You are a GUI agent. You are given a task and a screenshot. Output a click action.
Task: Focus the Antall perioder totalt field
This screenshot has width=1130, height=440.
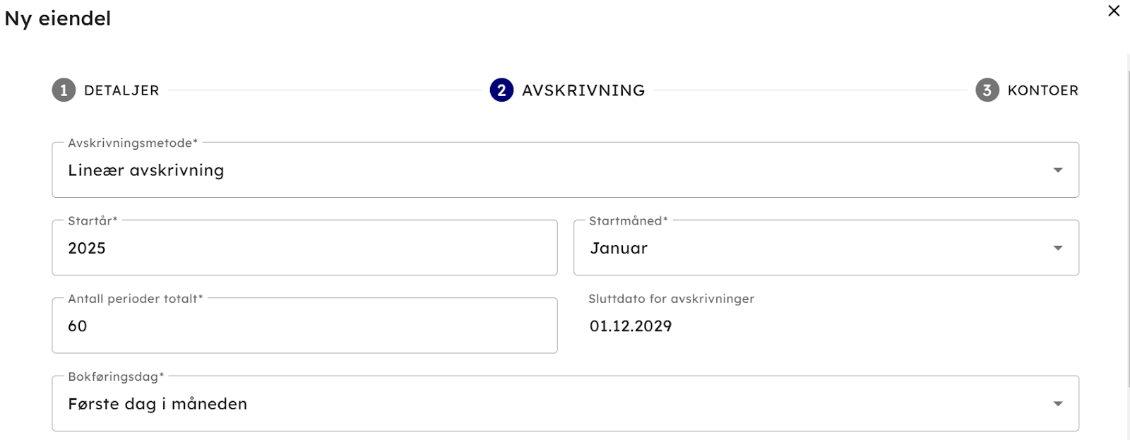tap(304, 326)
